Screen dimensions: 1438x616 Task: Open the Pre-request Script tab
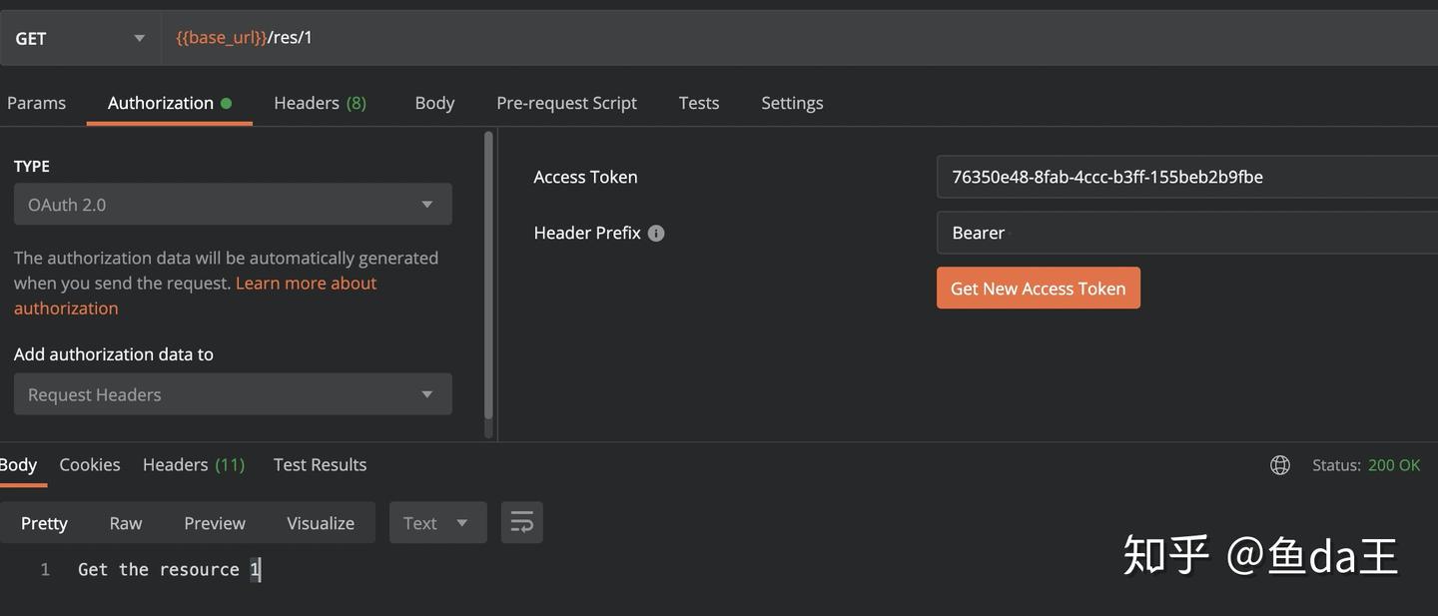pyautogui.click(x=566, y=103)
